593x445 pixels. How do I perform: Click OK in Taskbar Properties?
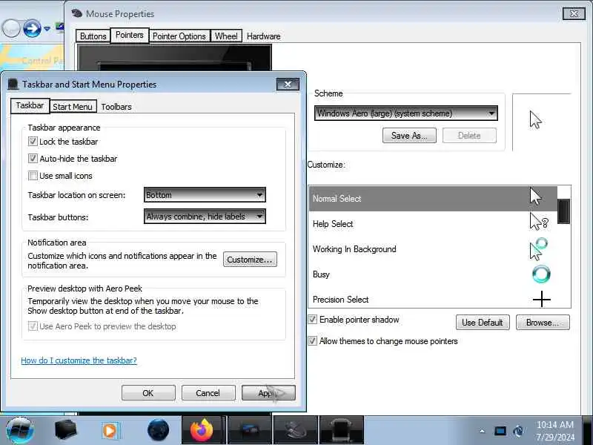click(148, 393)
